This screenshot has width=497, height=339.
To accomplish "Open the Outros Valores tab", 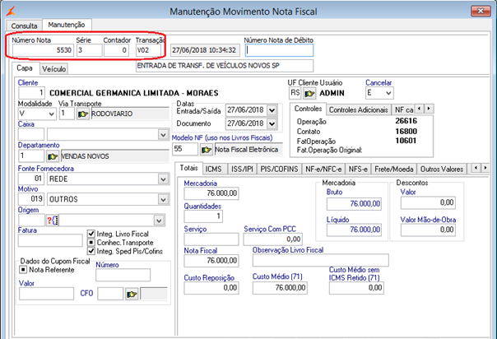I will coord(442,169).
